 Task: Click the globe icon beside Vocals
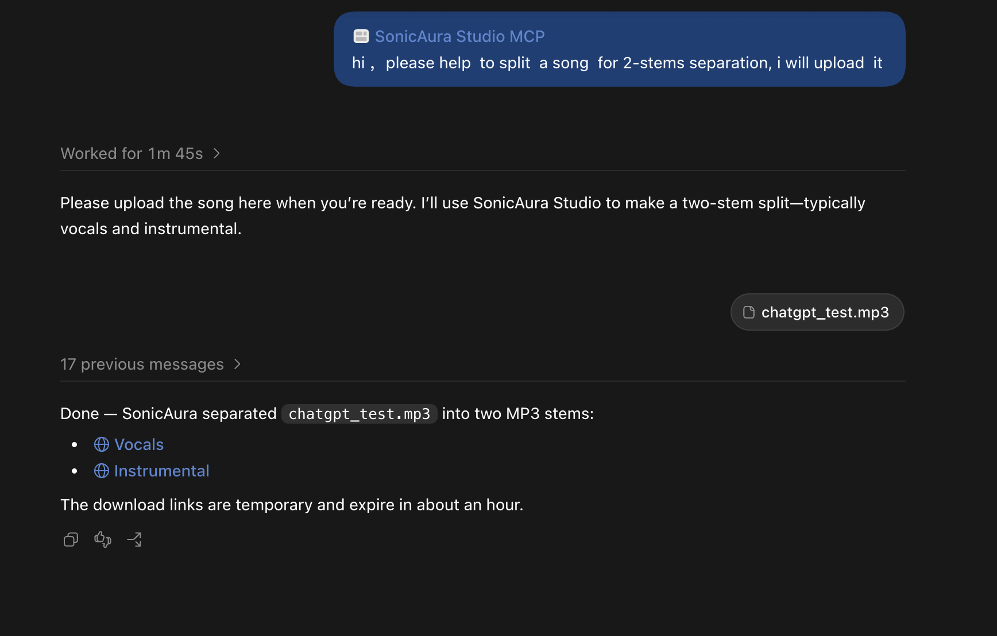click(102, 444)
